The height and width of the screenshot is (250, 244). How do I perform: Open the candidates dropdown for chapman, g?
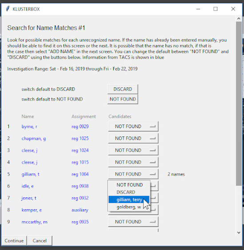(x=133, y=138)
